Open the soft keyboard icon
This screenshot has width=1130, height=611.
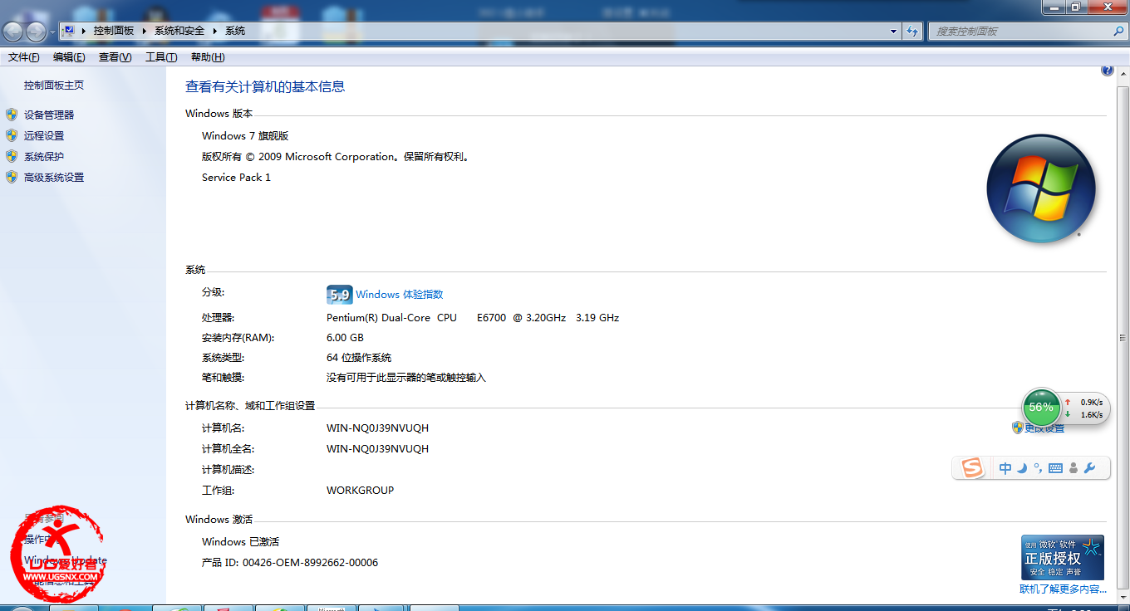click(x=1055, y=468)
